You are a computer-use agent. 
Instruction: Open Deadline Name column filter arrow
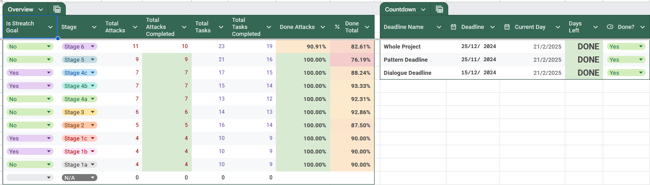(439, 27)
